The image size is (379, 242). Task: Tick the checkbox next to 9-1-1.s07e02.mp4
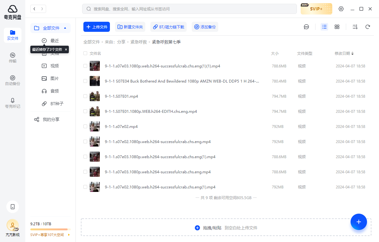click(x=85, y=126)
